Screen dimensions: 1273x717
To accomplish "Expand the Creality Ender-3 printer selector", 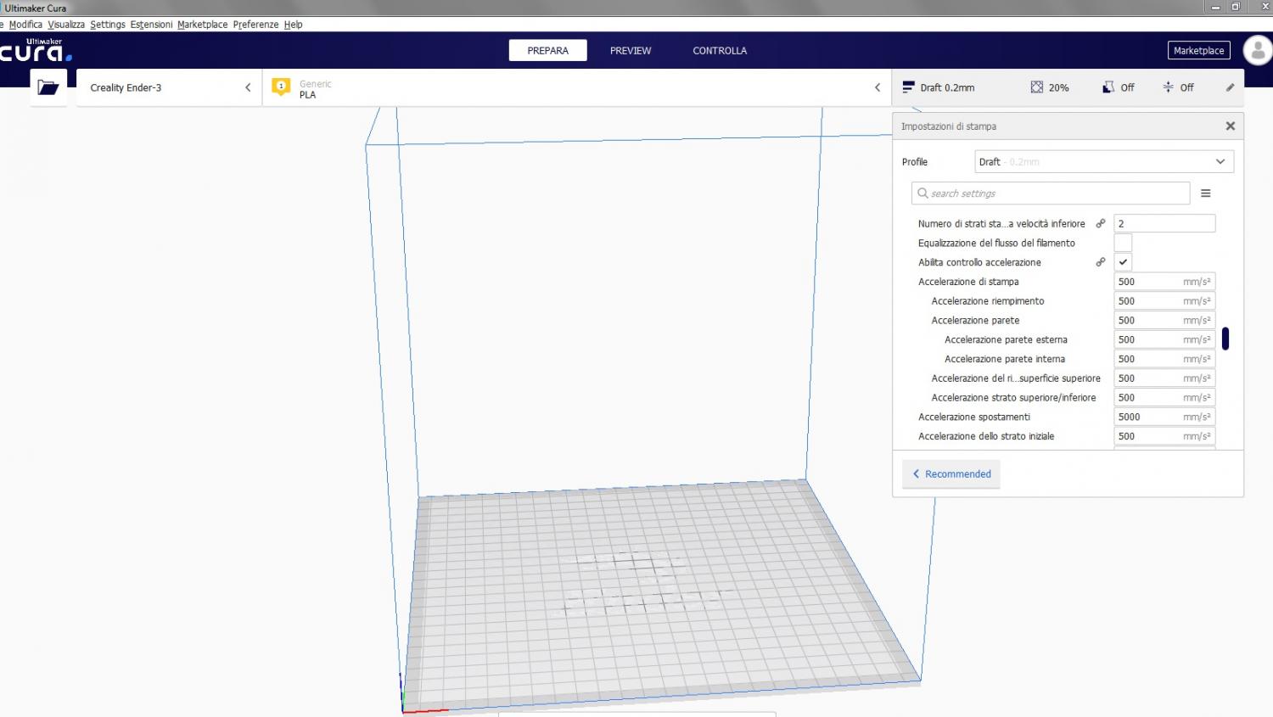I will pyautogui.click(x=170, y=87).
